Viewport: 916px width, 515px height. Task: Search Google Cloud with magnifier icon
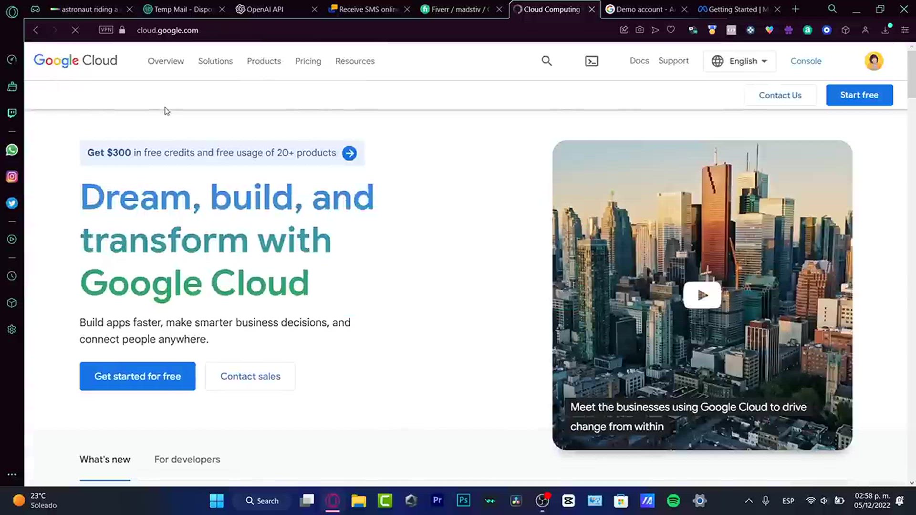547,61
